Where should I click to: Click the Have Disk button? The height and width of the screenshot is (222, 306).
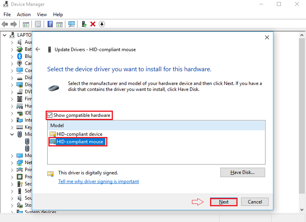point(242,172)
